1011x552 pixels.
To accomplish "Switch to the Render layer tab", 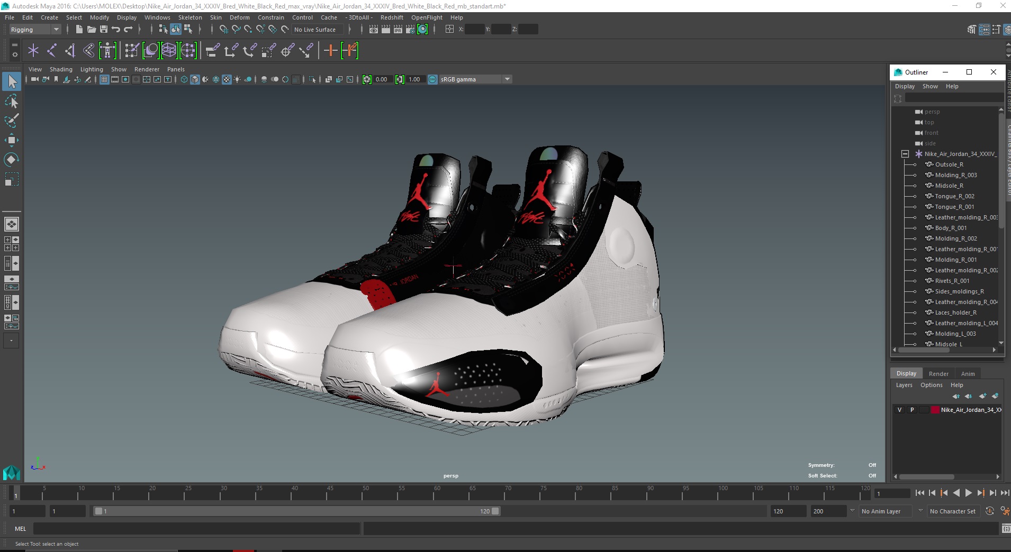I will click(938, 374).
